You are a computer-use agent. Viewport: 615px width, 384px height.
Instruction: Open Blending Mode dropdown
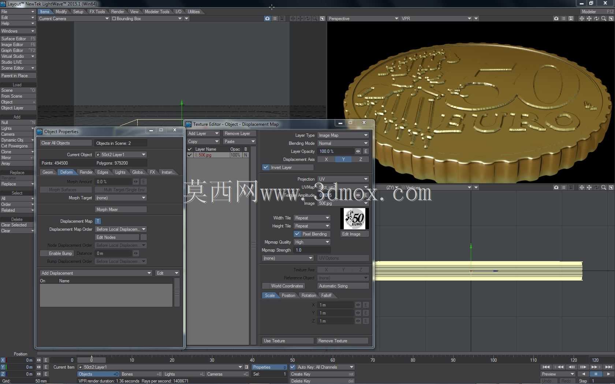tap(343, 143)
